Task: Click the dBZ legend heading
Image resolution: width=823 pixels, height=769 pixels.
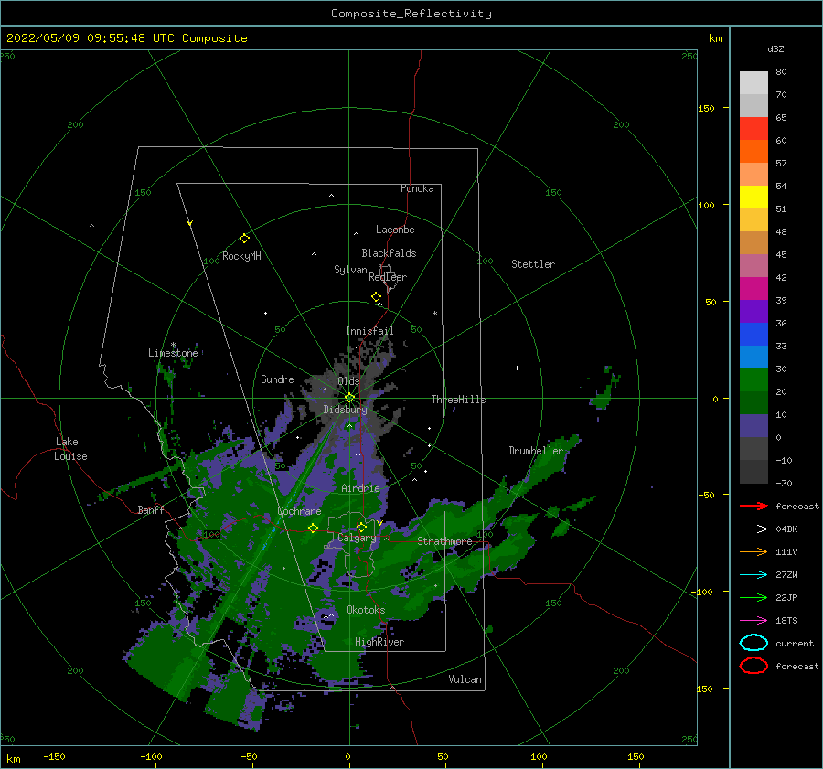Action: [775, 48]
